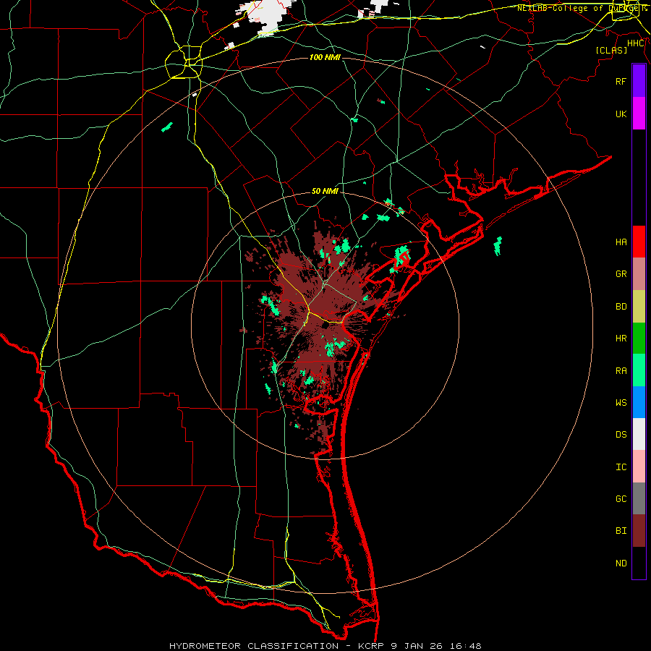Click the WS legend label
651x651 pixels.
point(621,403)
